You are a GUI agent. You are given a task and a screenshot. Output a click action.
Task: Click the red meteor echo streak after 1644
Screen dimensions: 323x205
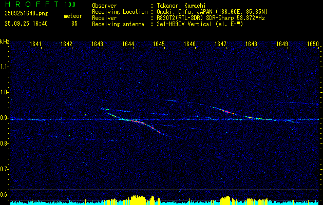click(138, 122)
